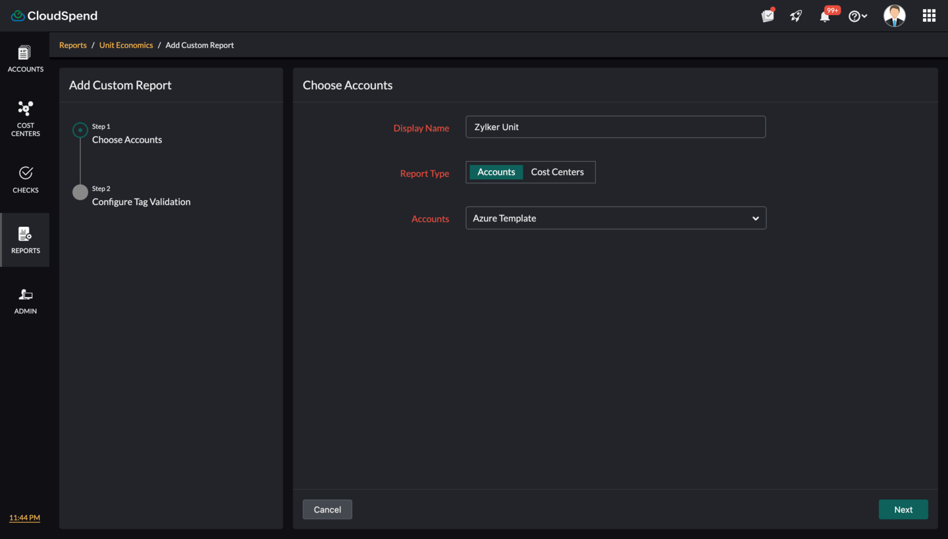Open the help menu dropdown
This screenshot has width=948, height=539.
[x=857, y=16]
